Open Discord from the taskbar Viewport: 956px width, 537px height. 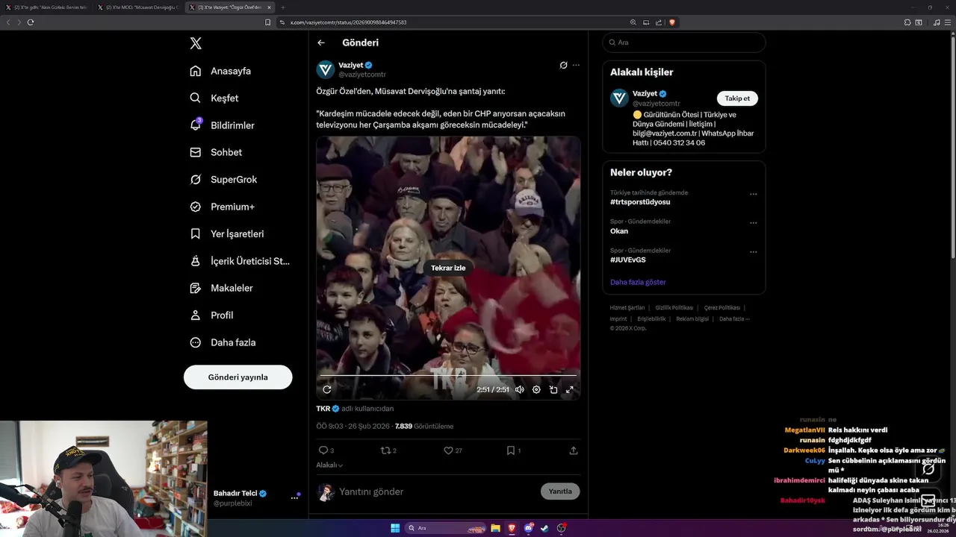coord(528,528)
